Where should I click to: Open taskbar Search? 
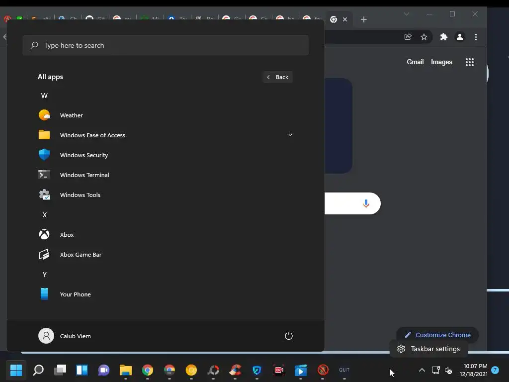[x=38, y=370]
